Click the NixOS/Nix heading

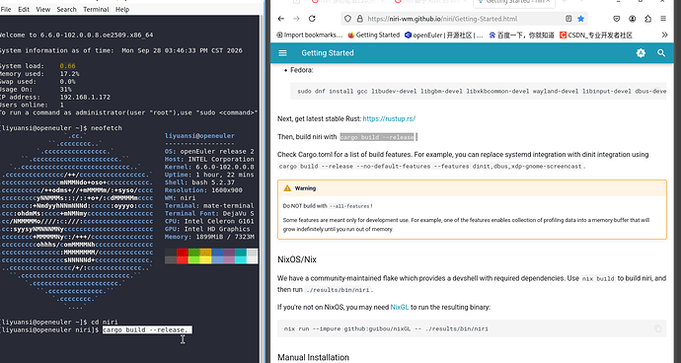click(x=297, y=259)
